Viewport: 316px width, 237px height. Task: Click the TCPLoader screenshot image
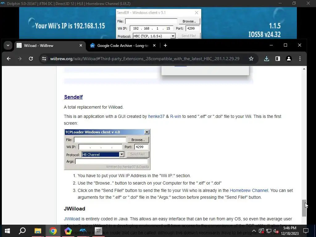tap(107, 149)
